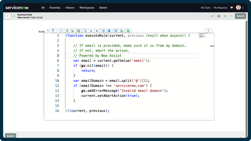Open the All menu
This screenshot has width=251, height=141.
point(43,8)
